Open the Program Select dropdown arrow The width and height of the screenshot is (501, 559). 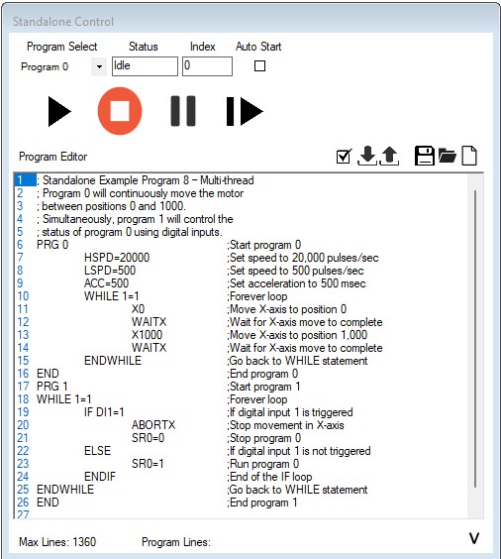point(99,66)
